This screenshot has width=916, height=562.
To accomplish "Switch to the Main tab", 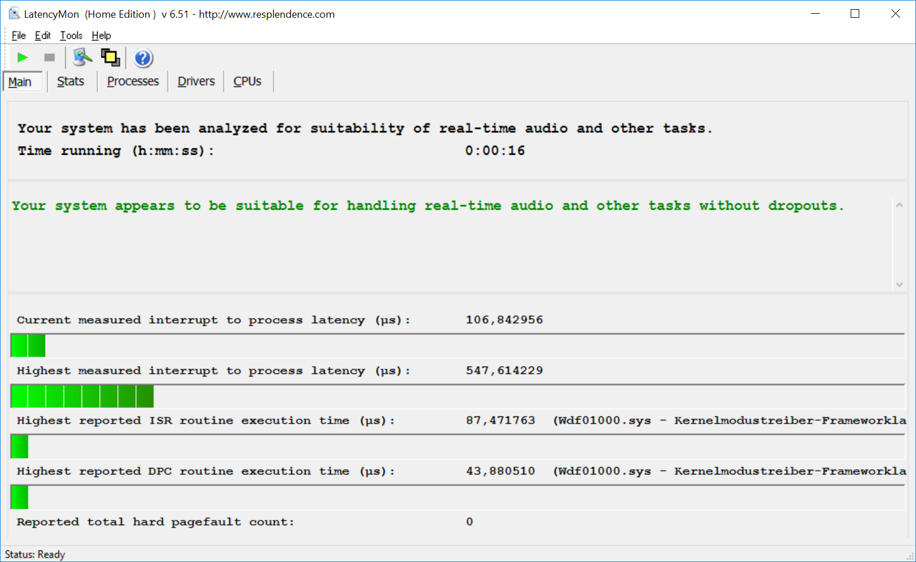I will [x=21, y=82].
